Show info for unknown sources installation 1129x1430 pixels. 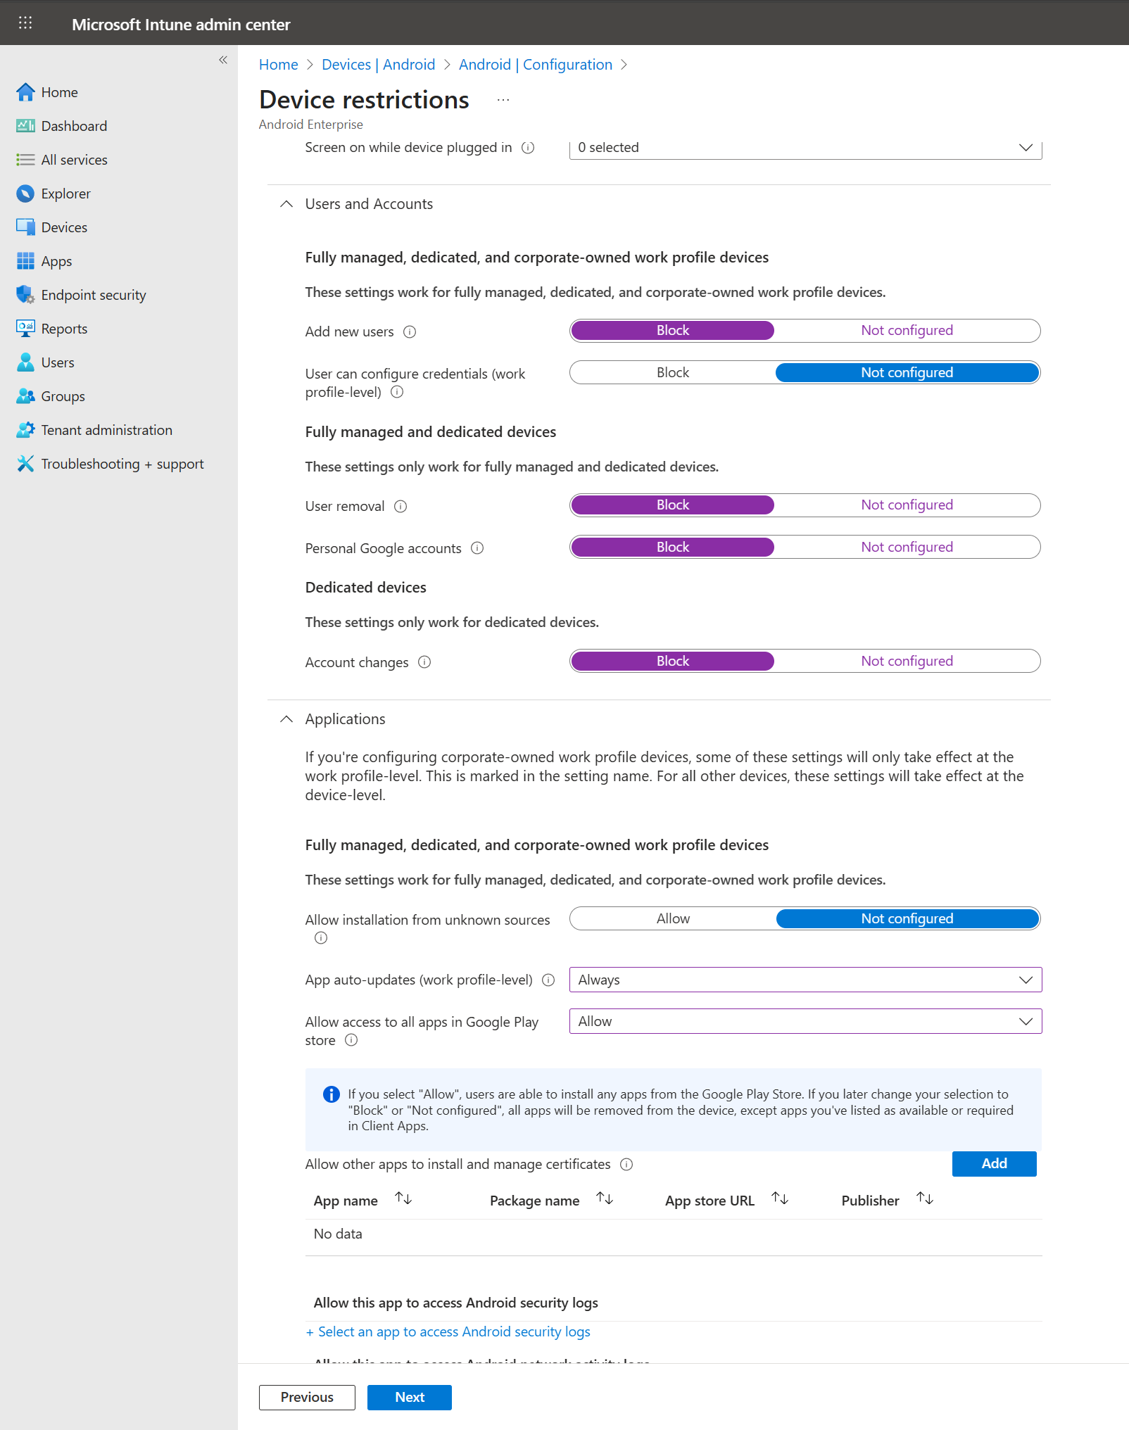click(x=321, y=938)
